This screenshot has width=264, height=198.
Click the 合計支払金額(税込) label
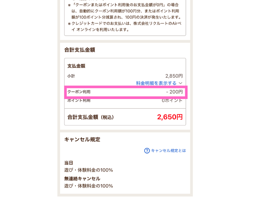[90, 117]
